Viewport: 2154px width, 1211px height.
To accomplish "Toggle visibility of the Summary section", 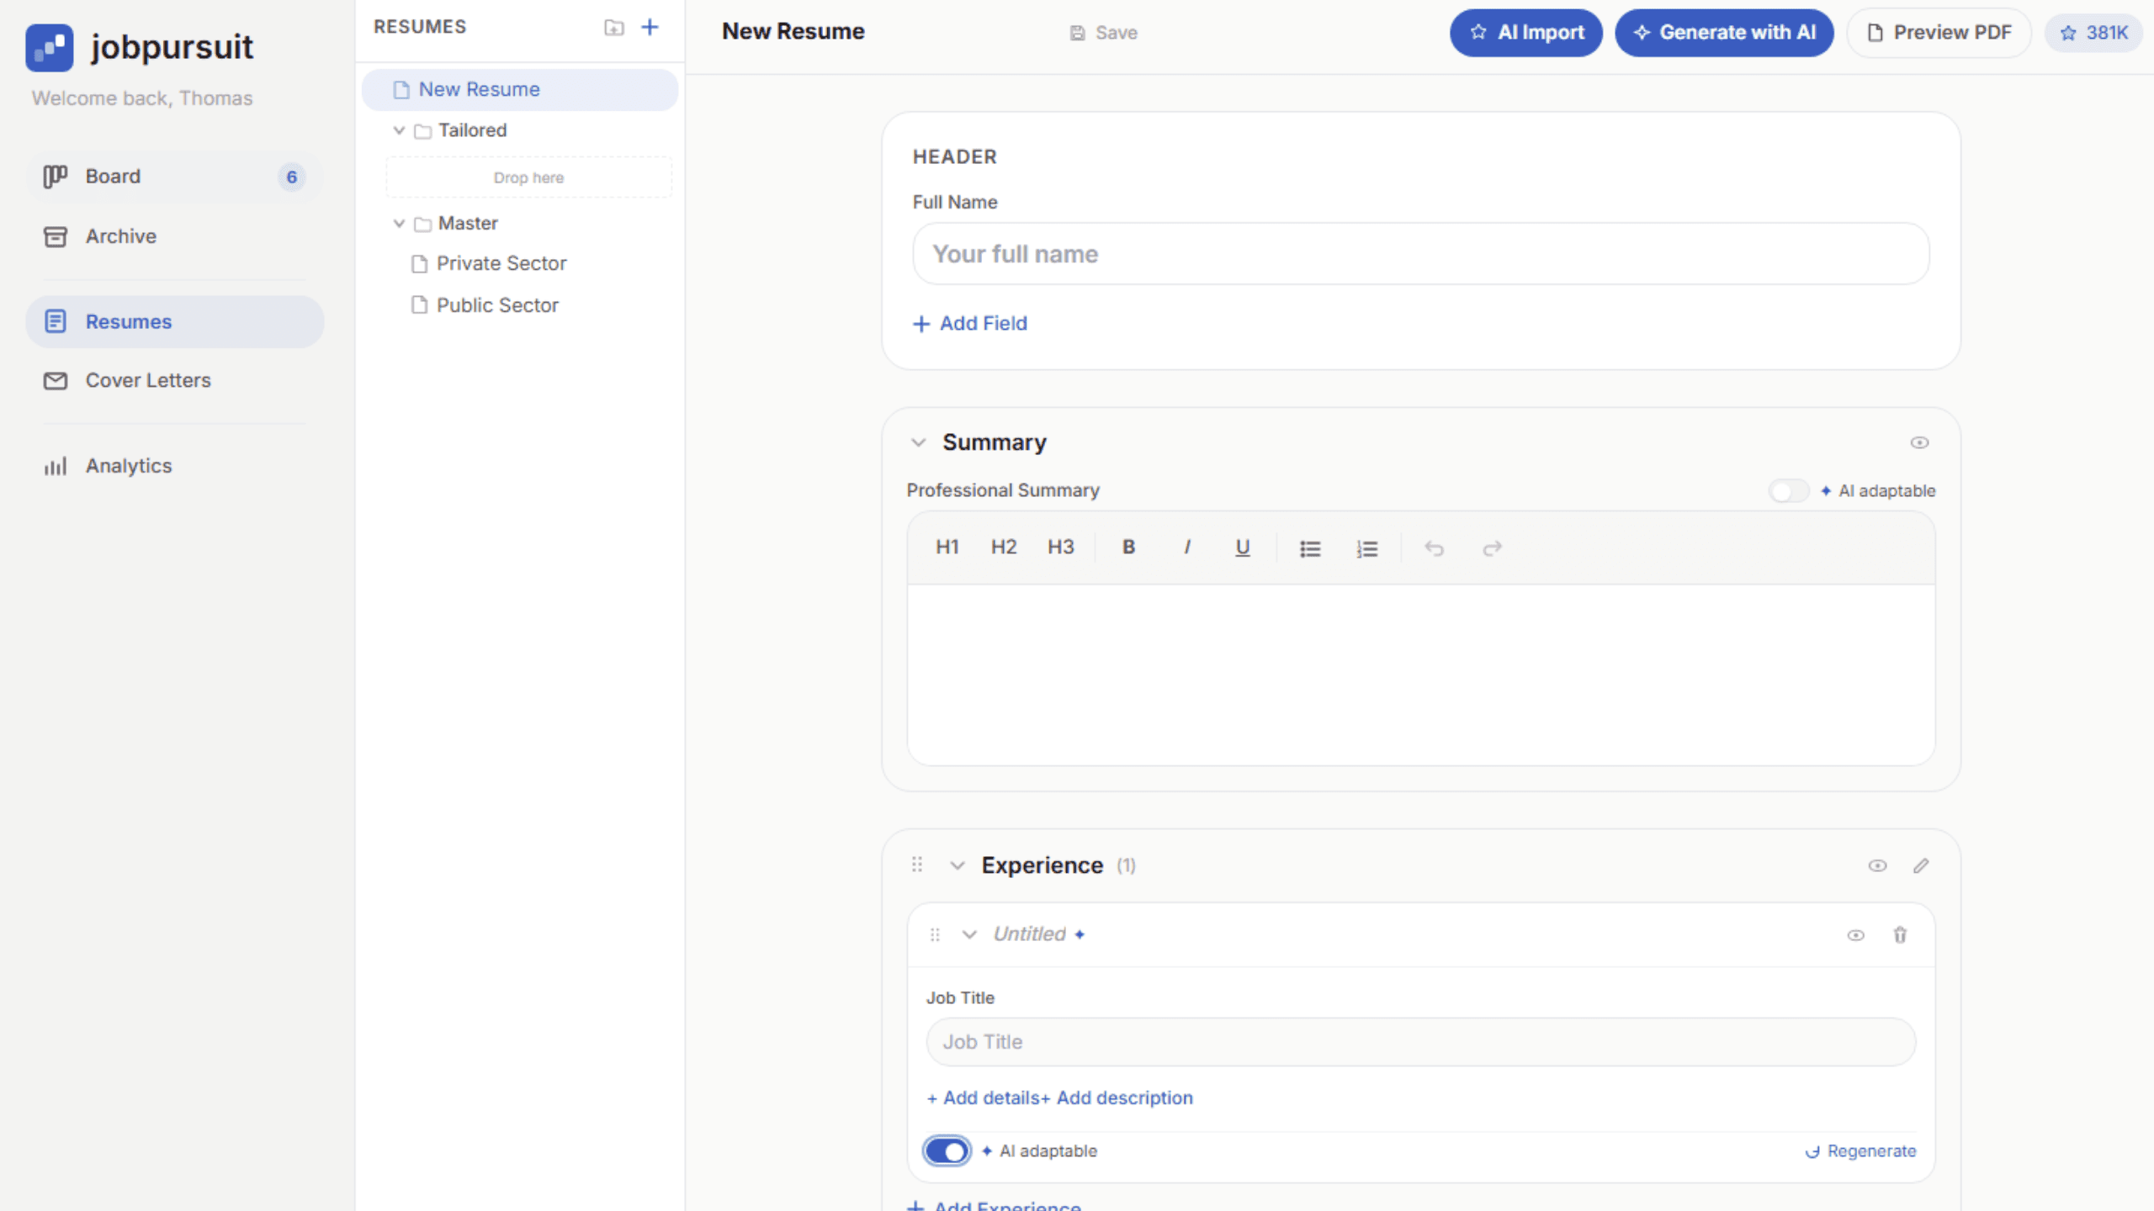I will [1920, 442].
